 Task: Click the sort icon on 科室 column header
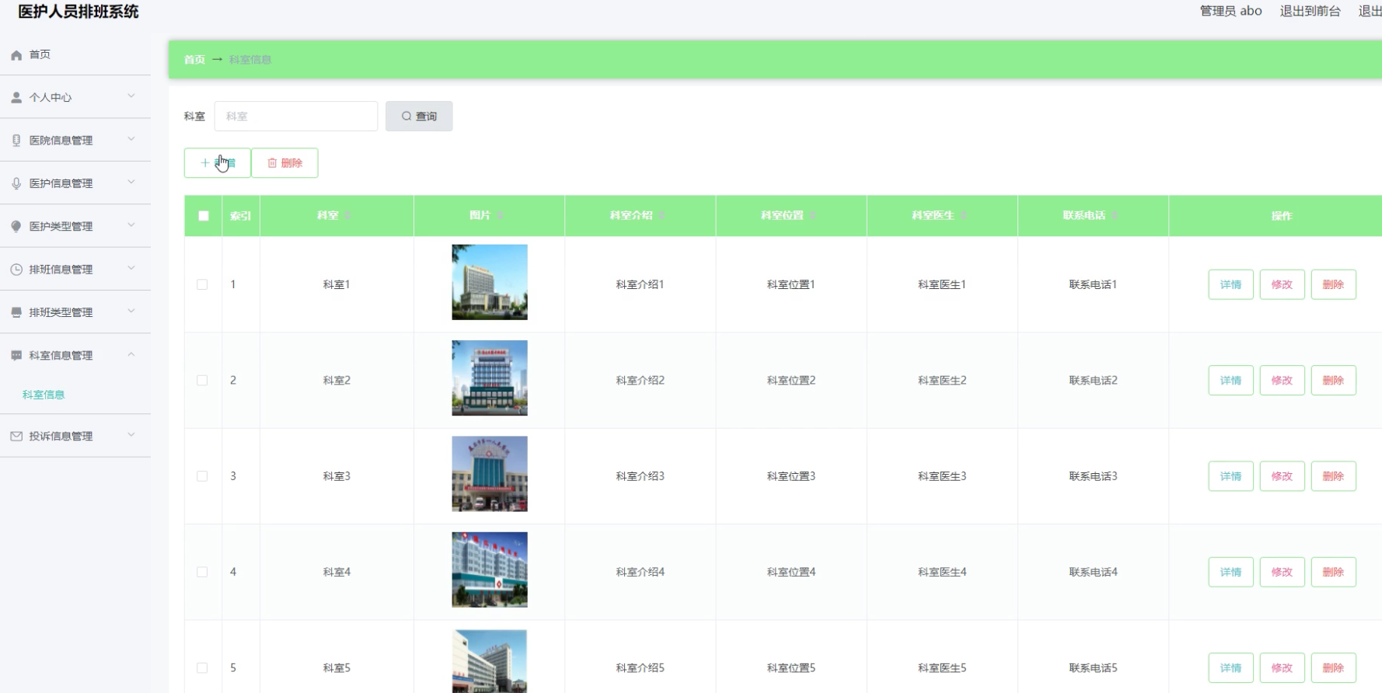tap(347, 215)
